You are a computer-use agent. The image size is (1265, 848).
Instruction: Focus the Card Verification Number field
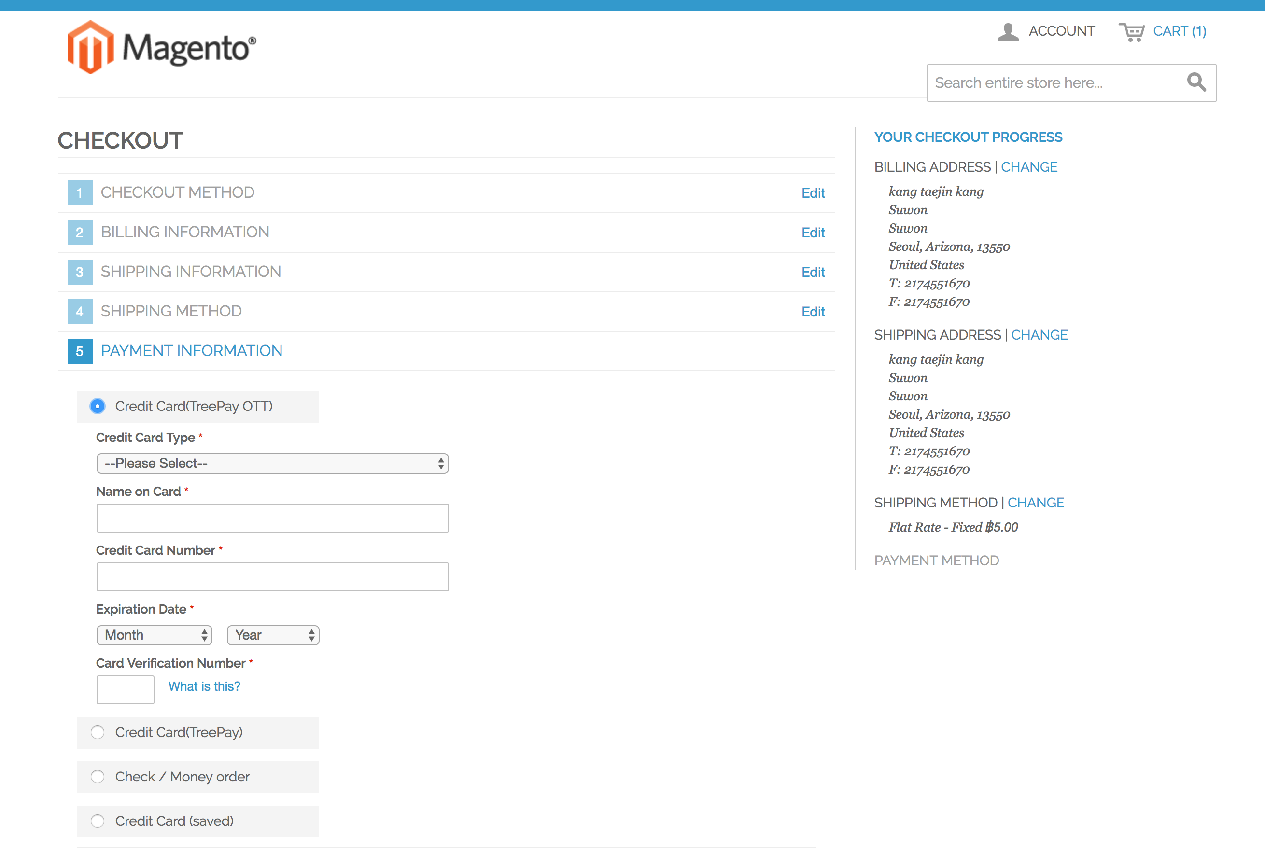(125, 689)
